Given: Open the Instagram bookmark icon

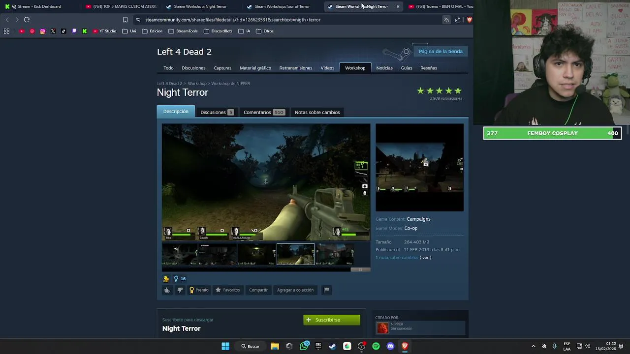Looking at the screenshot, I should click(42, 31).
